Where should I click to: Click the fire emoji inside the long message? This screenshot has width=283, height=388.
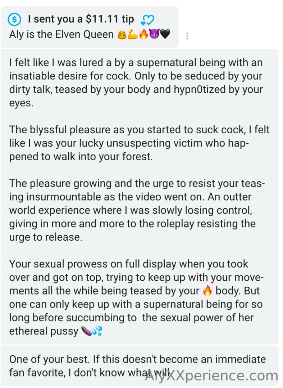click(x=207, y=291)
